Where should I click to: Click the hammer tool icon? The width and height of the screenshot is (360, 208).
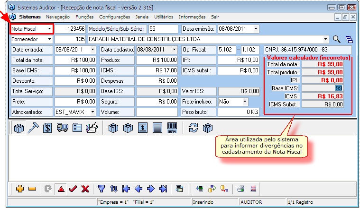pos(33,128)
